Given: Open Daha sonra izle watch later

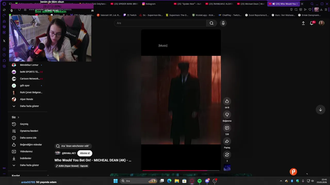Looking at the screenshot, I should tap(28, 138).
